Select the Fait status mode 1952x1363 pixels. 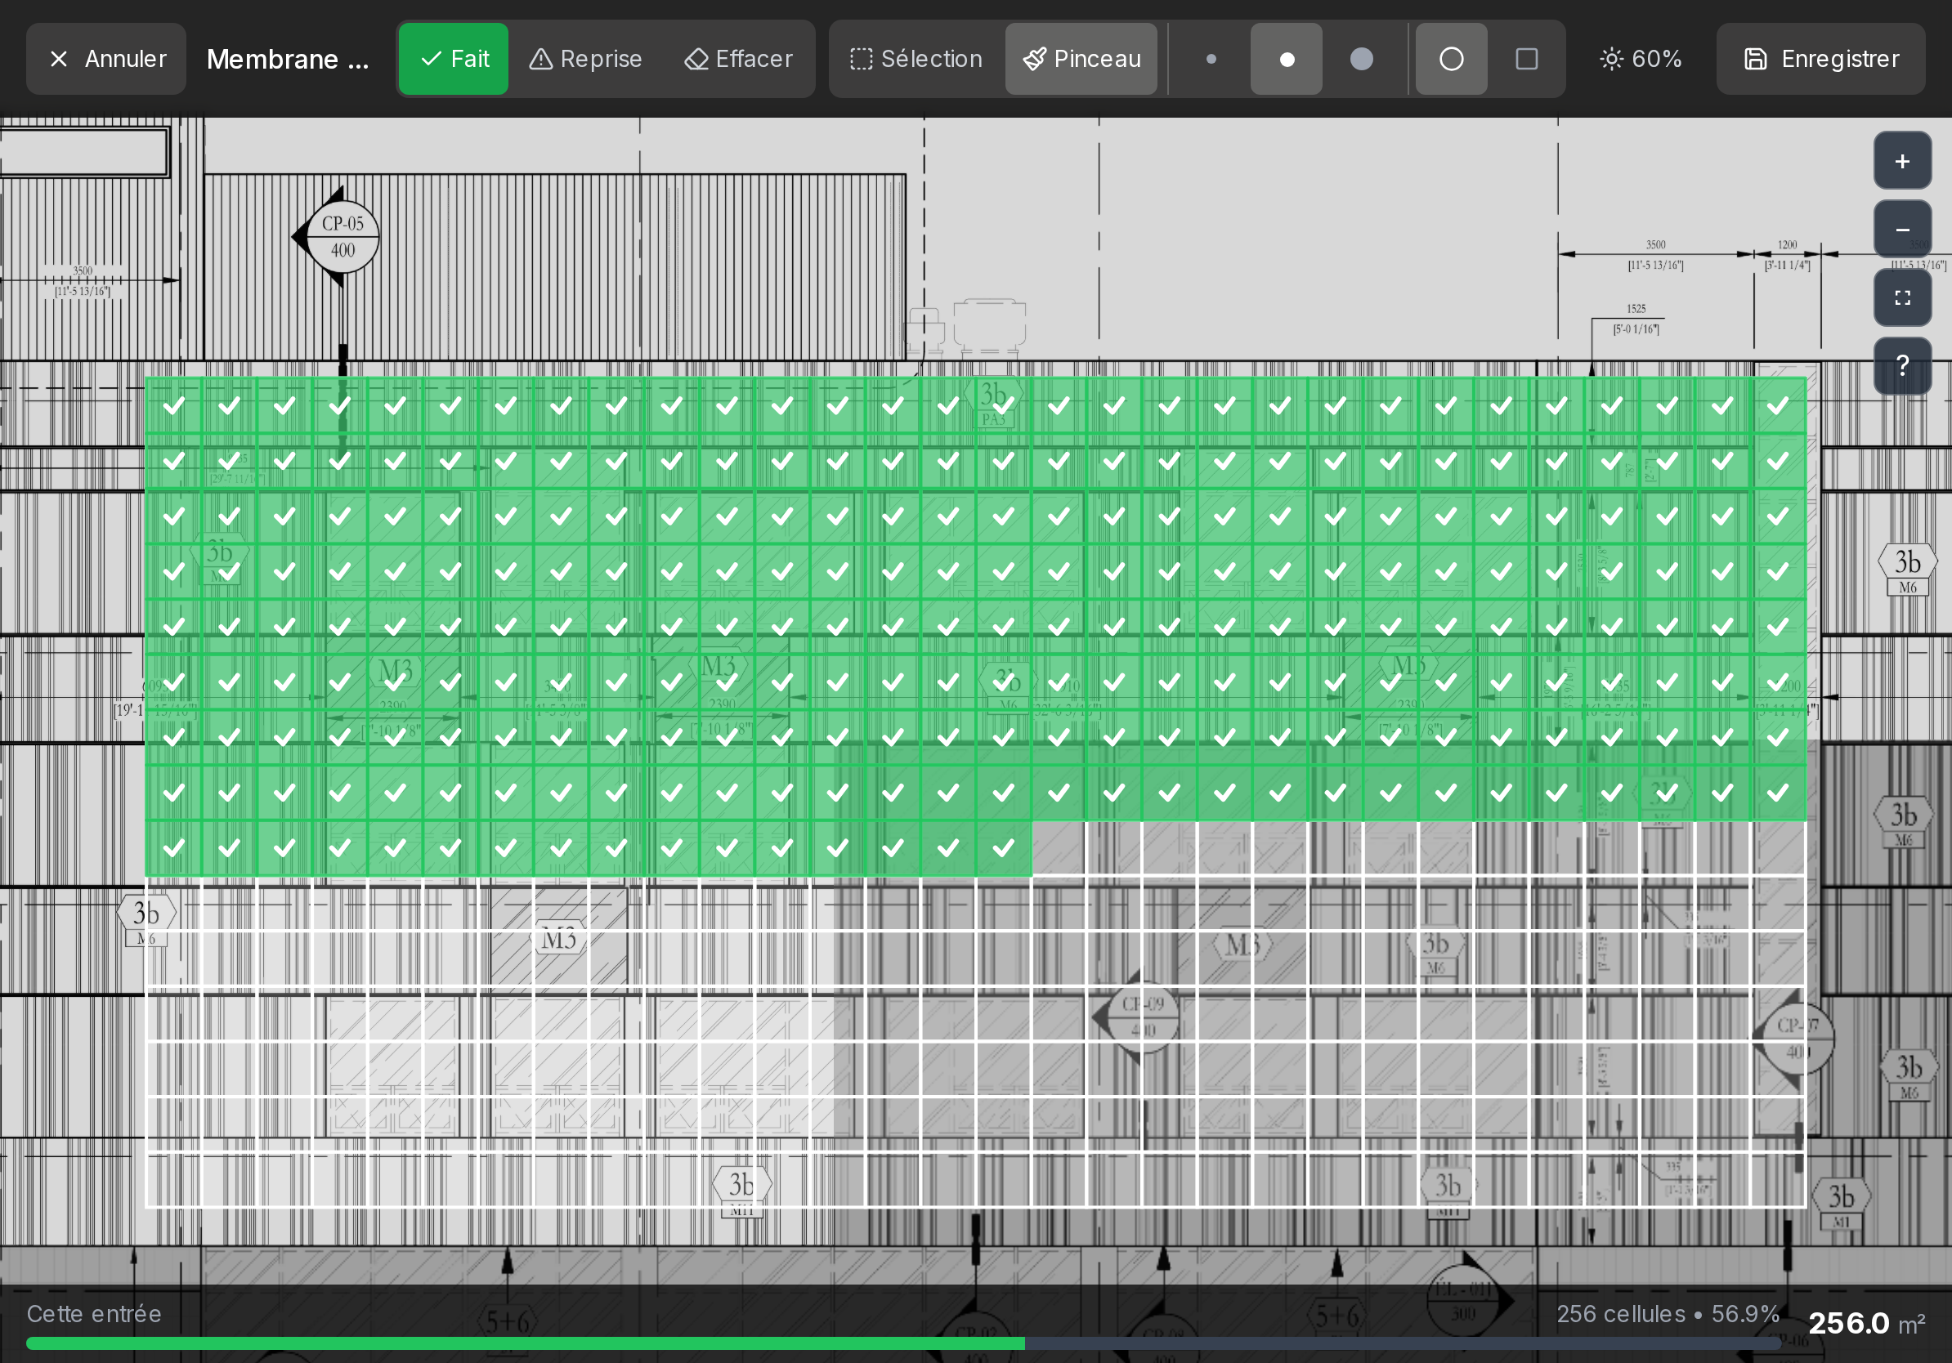pyautogui.click(x=454, y=59)
